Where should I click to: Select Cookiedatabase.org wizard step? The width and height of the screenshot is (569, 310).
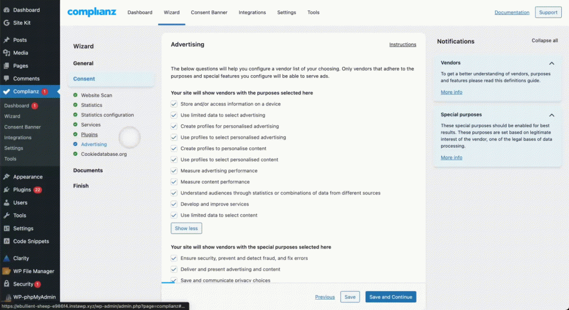click(104, 154)
